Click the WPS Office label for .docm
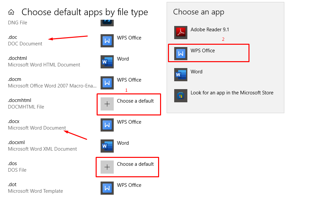 click(x=129, y=80)
